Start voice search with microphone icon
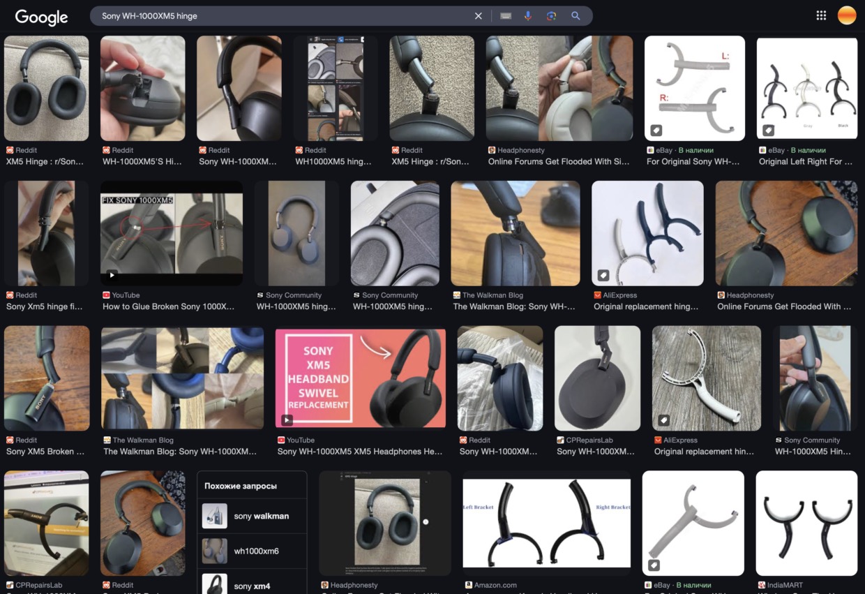The height and width of the screenshot is (594, 865). (x=528, y=16)
